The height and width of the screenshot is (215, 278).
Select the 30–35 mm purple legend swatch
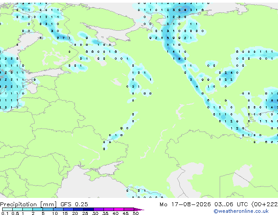click(99, 209)
